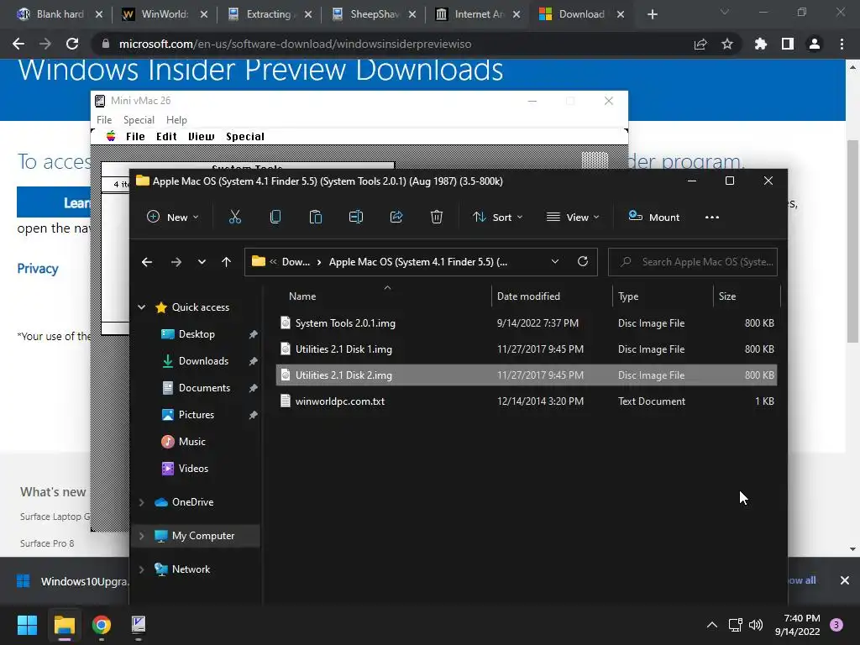This screenshot has height=645, width=860.
Task: Open Mini vMac Help menu
Action: point(176,119)
